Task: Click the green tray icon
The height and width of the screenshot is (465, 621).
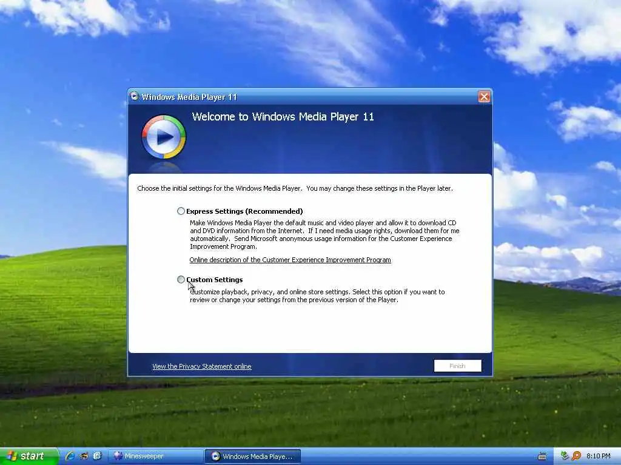Action: tap(565, 456)
